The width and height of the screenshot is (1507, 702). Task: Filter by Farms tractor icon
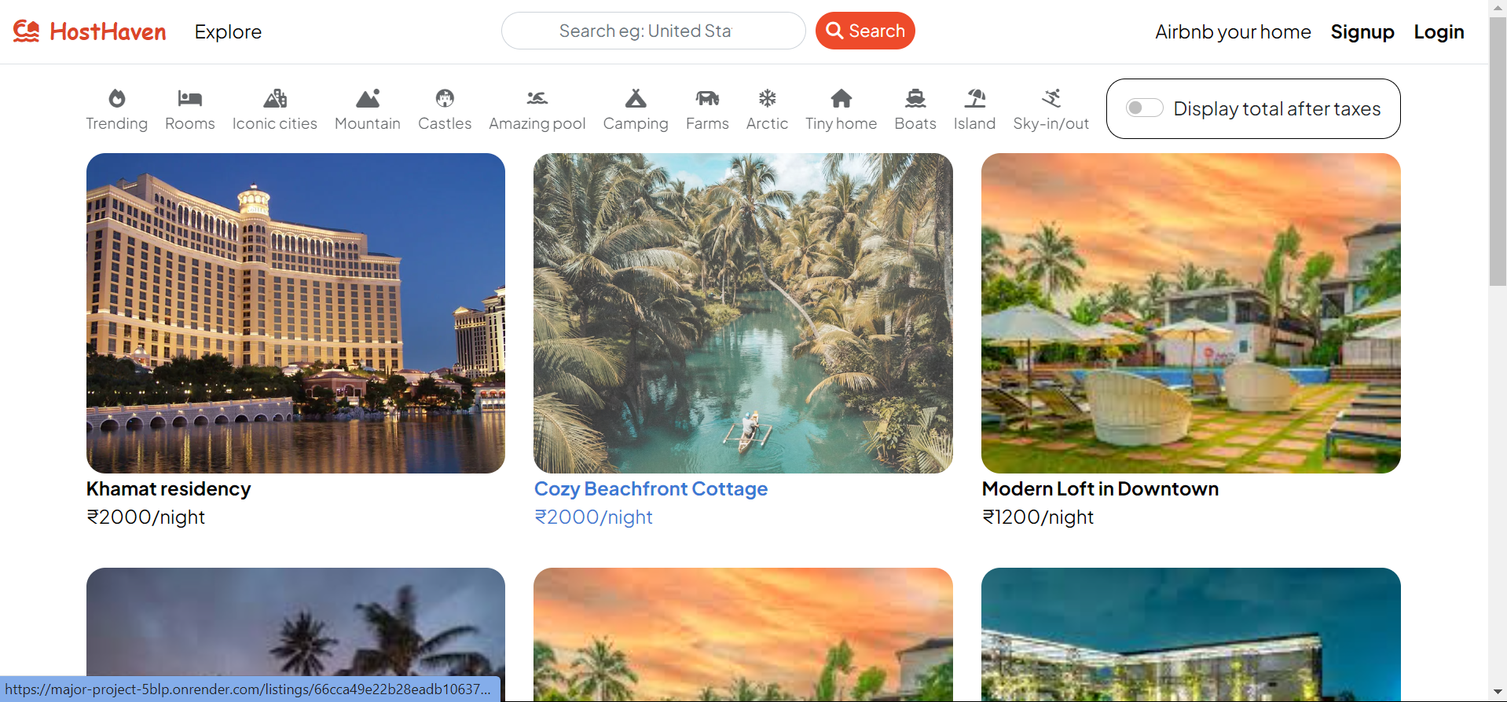point(707,99)
